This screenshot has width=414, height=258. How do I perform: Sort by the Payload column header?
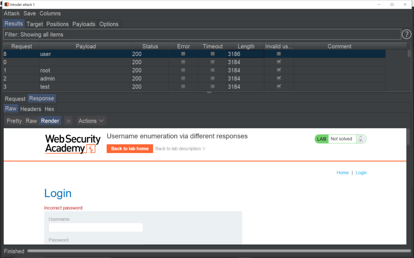[86, 46]
